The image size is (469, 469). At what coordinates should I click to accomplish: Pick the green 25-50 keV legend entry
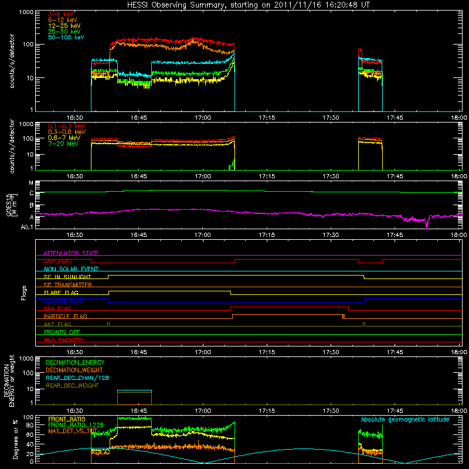pos(64,32)
